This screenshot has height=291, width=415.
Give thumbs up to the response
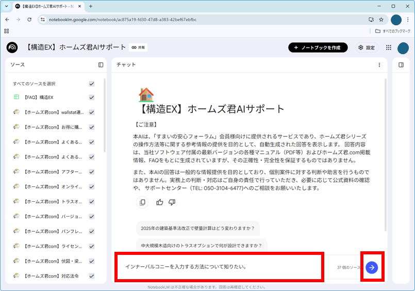(x=160, y=202)
